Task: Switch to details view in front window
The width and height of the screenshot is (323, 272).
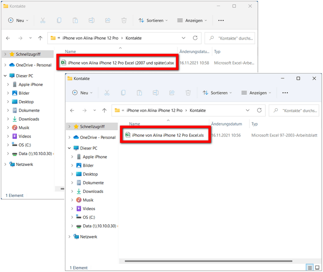Action: coord(310,267)
